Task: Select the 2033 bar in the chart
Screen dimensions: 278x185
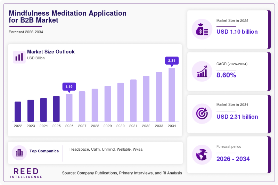Action: [x=159, y=97]
